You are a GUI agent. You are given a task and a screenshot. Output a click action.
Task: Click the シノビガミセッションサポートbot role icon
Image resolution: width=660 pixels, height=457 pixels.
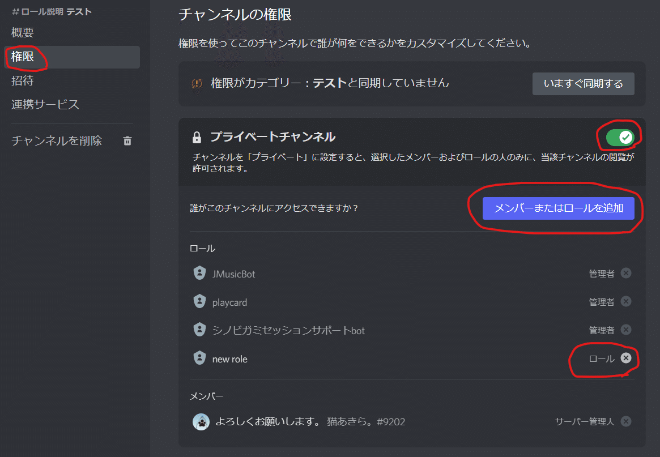[x=201, y=330]
